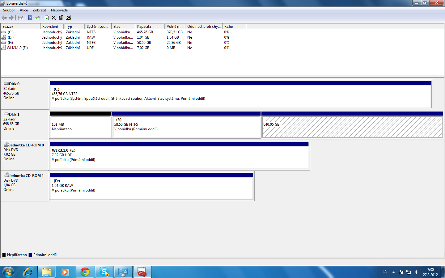This screenshot has width=445, height=278.
Task: Open the Windows Start button
Action: point(8,272)
